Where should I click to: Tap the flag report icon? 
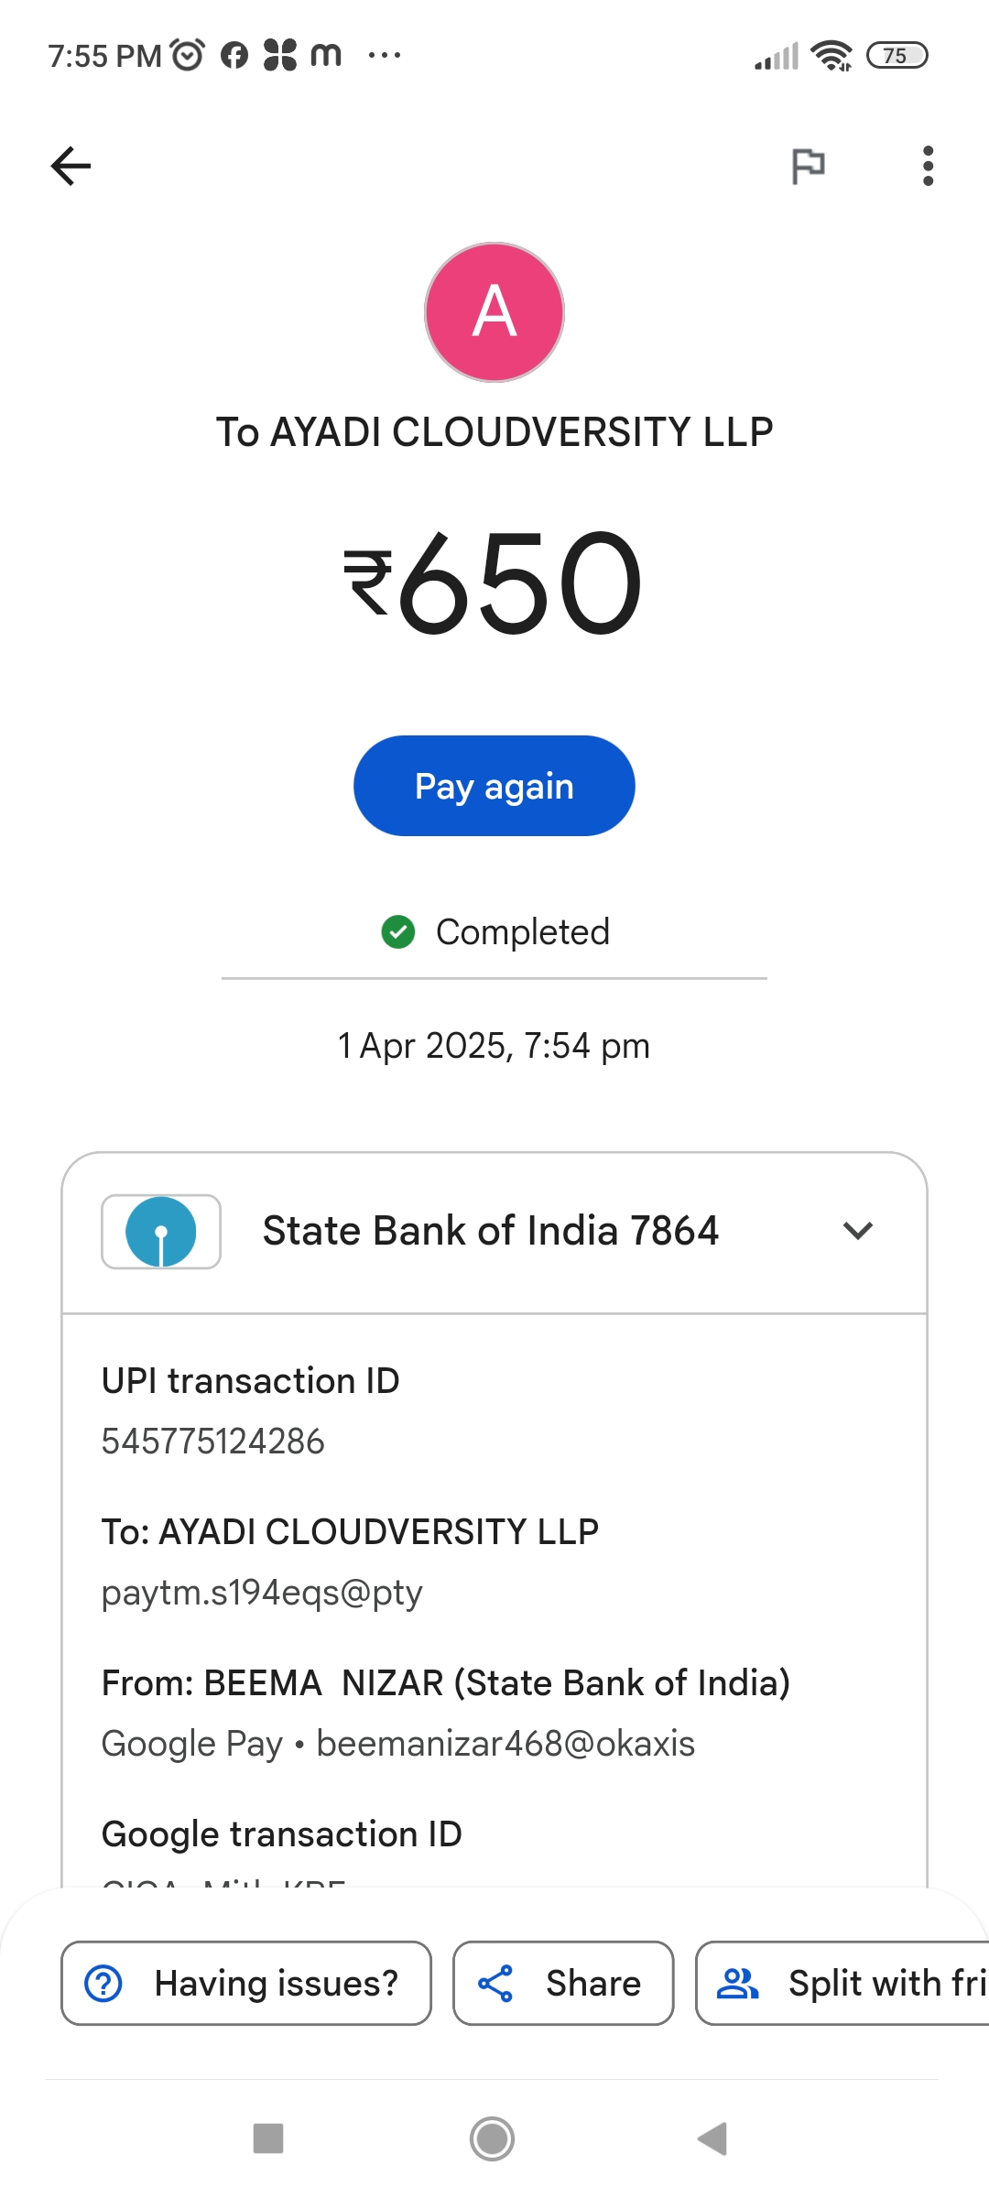pyautogui.click(x=808, y=166)
